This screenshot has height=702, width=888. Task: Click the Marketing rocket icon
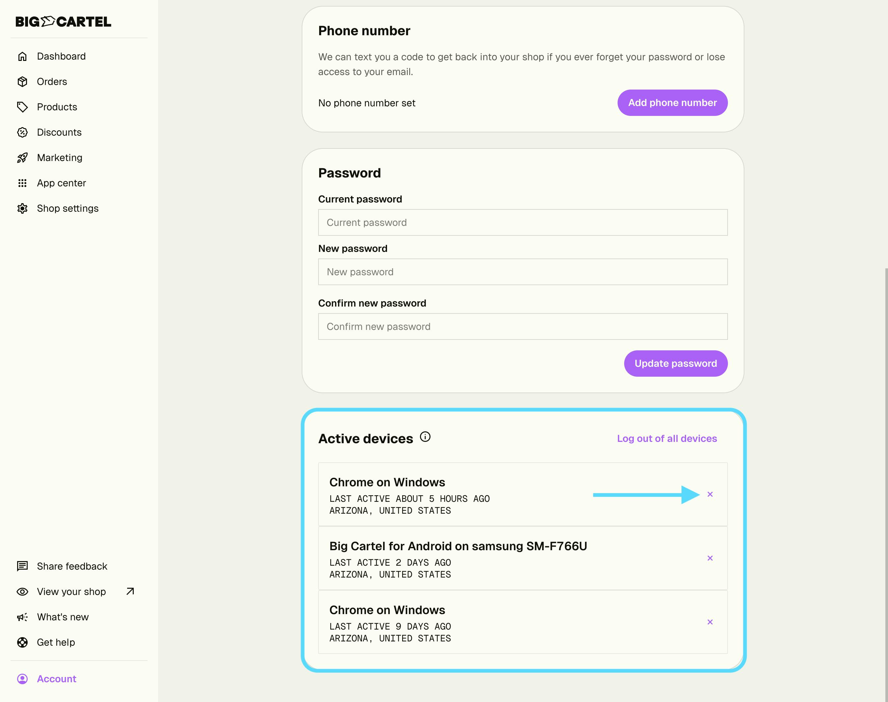(23, 158)
